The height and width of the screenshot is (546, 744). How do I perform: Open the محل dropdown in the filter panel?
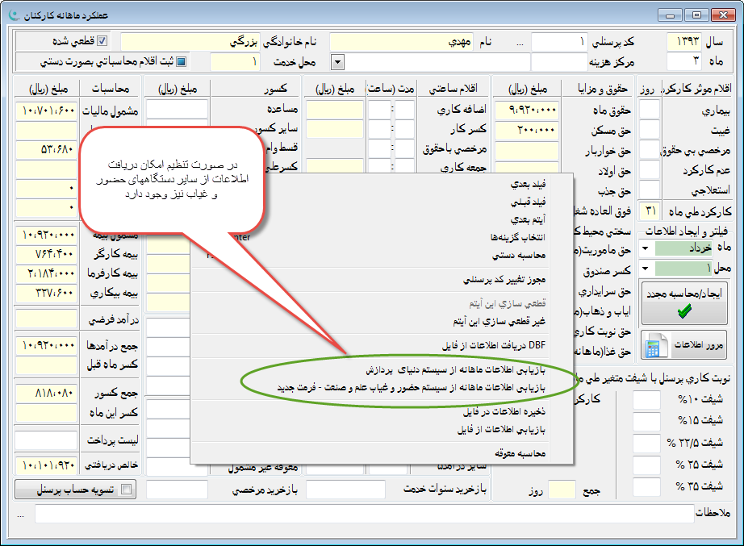tap(646, 268)
